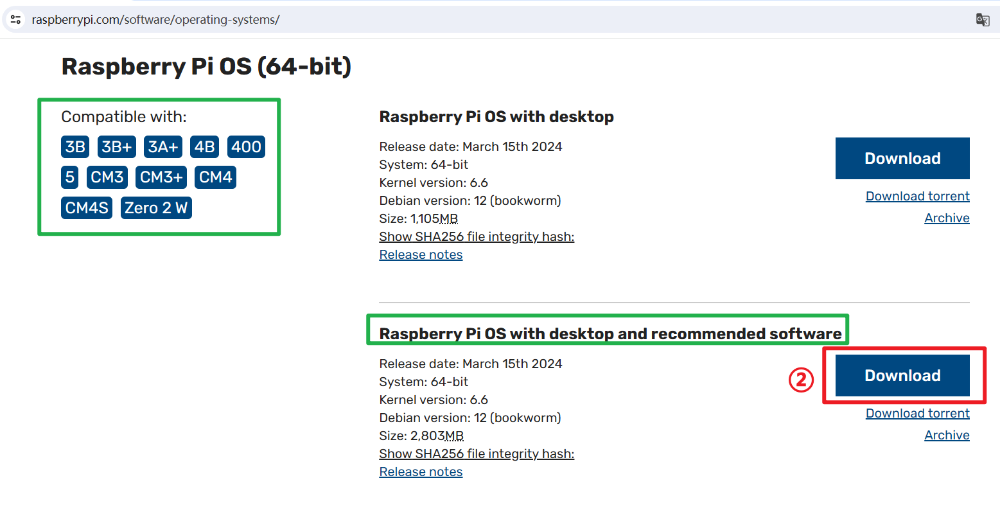Click the CM4 compatibility tag
Image resolution: width=1000 pixels, height=512 pixels.
[x=216, y=177]
